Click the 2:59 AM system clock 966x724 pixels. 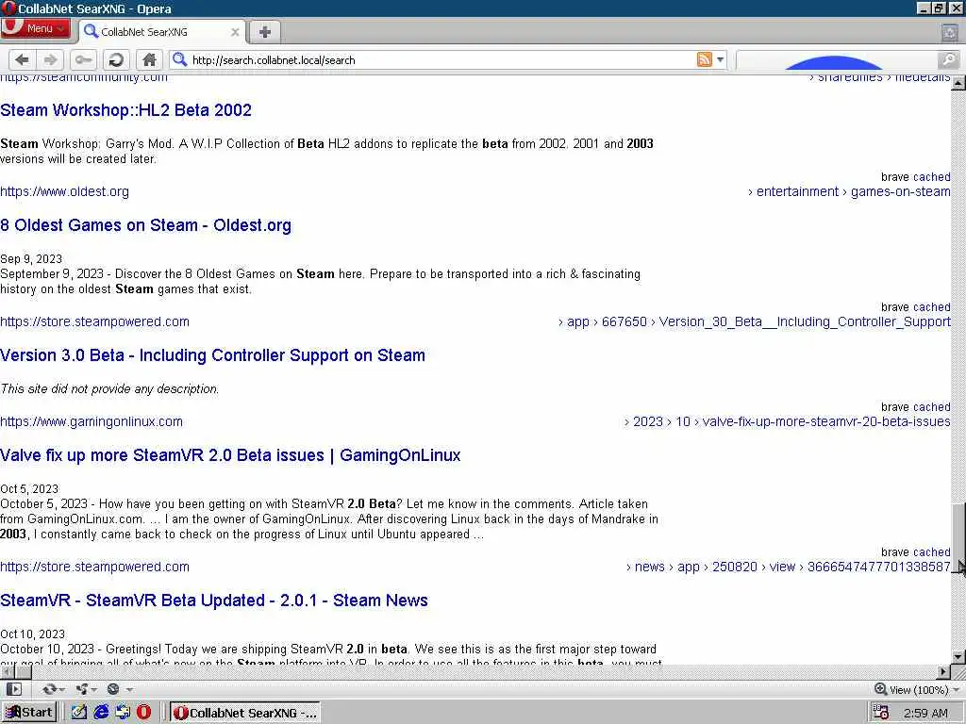click(x=925, y=713)
